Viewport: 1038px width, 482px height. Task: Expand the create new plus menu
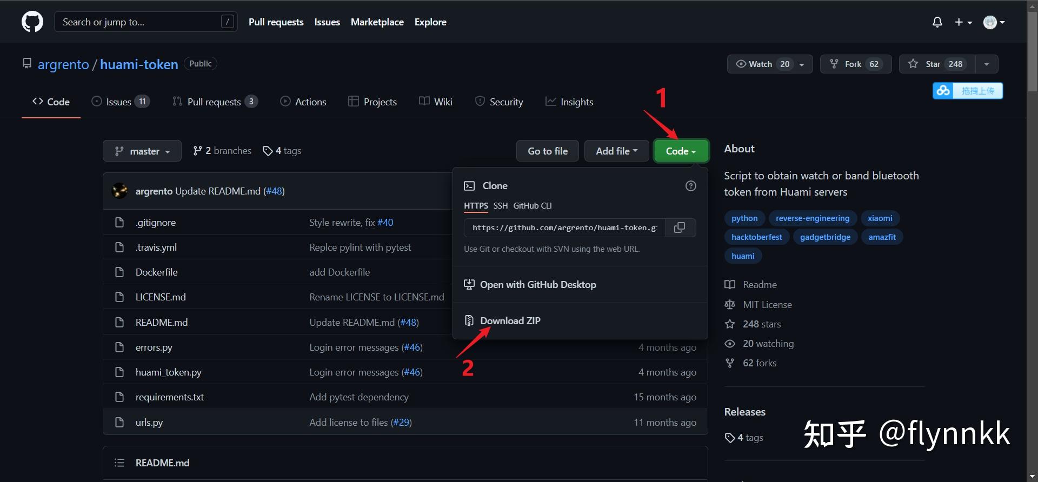tap(963, 22)
